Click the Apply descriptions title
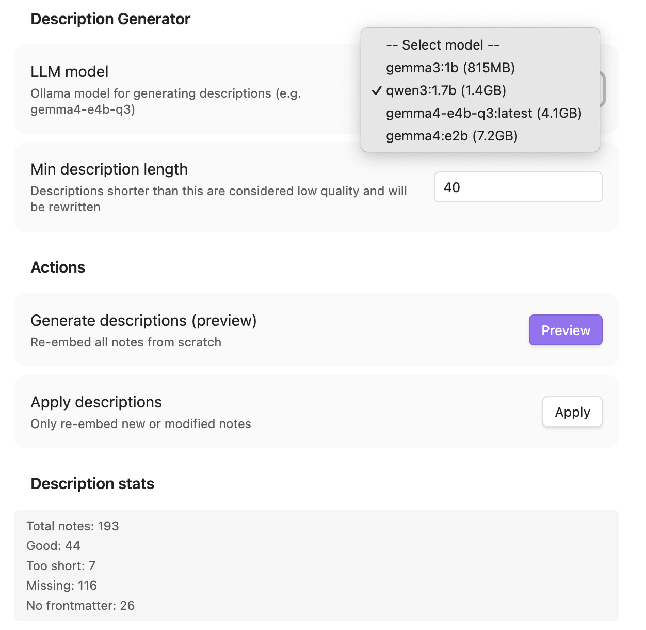 tap(96, 402)
